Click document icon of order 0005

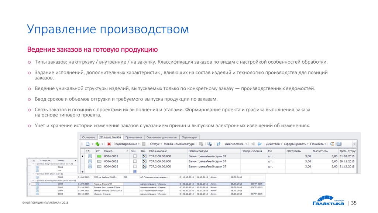point(37,187)
